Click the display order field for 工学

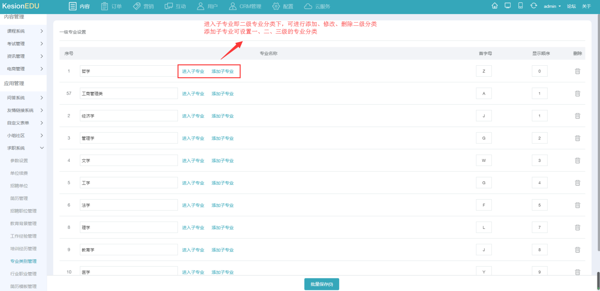coord(539,183)
